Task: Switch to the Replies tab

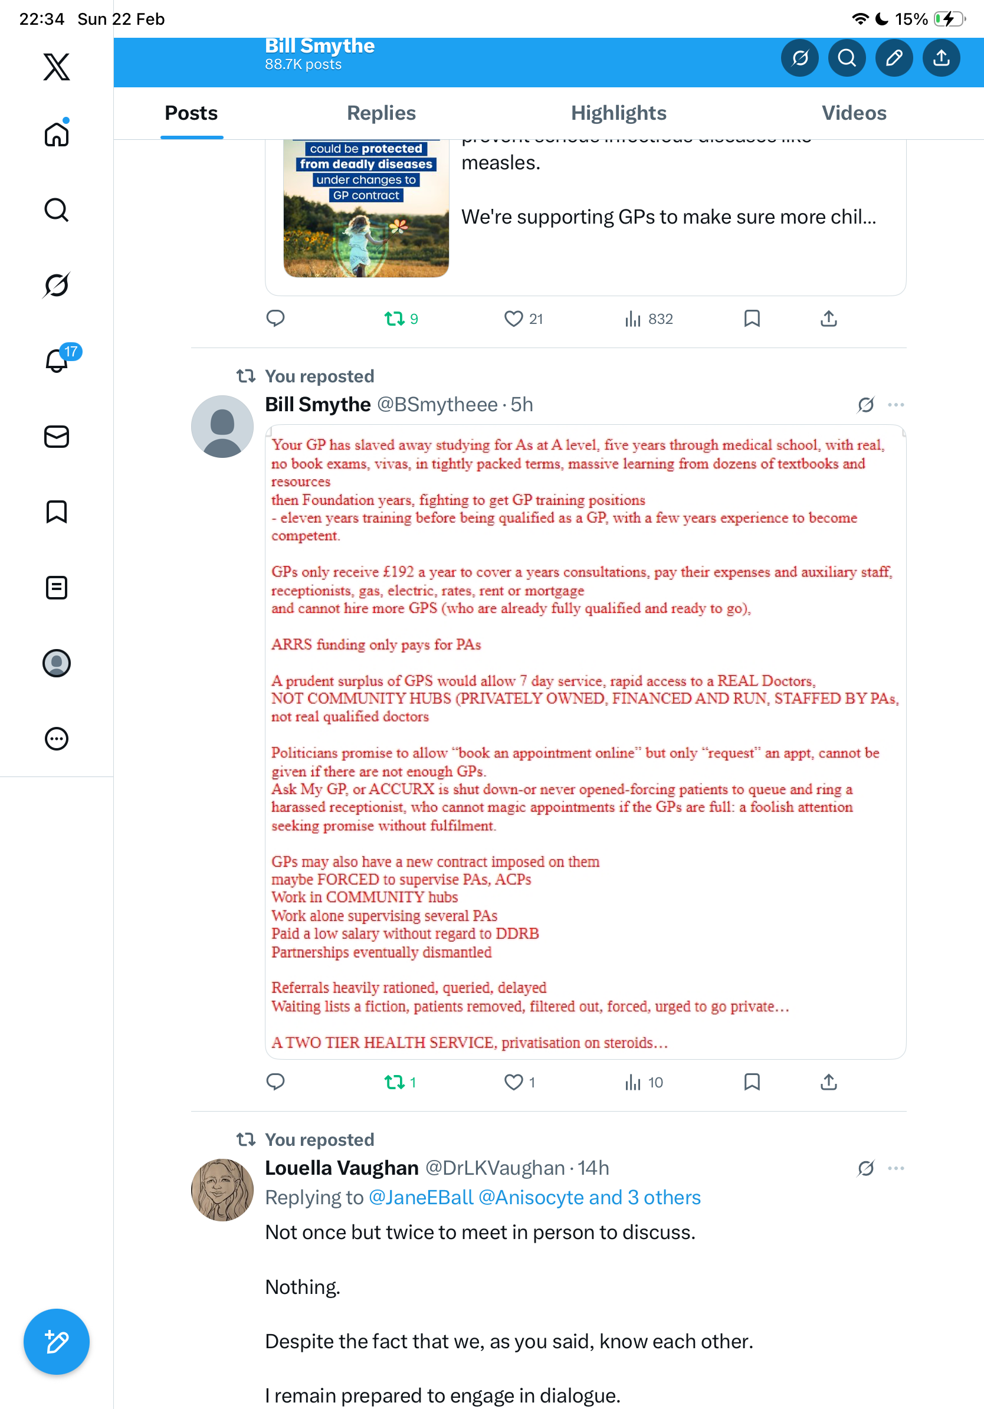Action: point(381,113)
